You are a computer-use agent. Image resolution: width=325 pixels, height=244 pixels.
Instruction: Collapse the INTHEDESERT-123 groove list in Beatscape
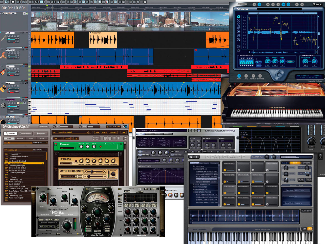click(x=193, y=169)
